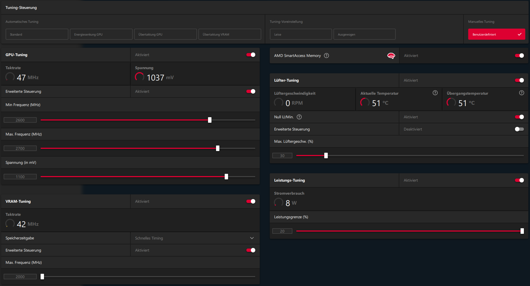The width and height of the screenshot is (530, 286).
Task: Show help for Übergangstemperatur
Action: pos(522,93)
